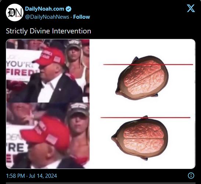Click the 'Strictly Divine Intervention' tweet text
The height and width of the screenshot is (184, 201).
click(49, 31)
